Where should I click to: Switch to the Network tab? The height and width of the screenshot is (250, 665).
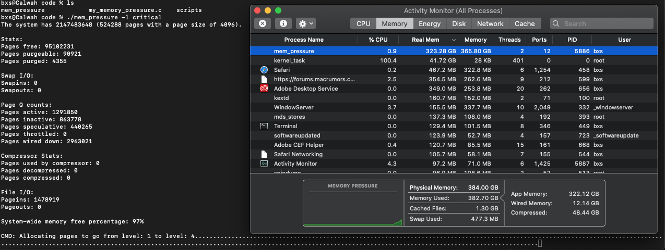point(490,23)
